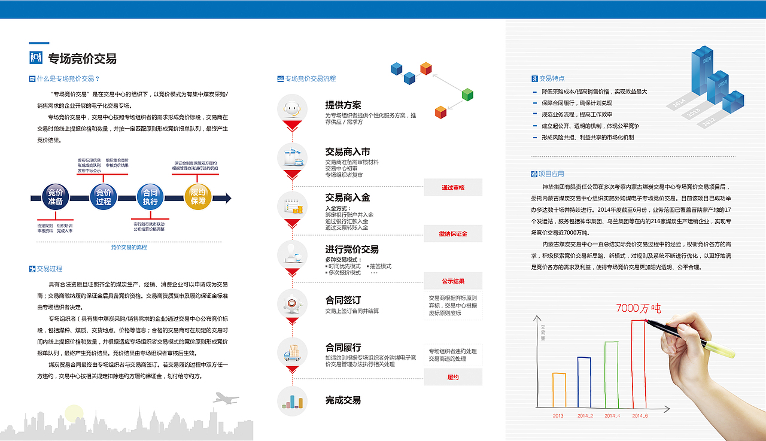Select the round icon for 合同签订
The height and width of the screenshot is (441, 766).
pos(292,304)
